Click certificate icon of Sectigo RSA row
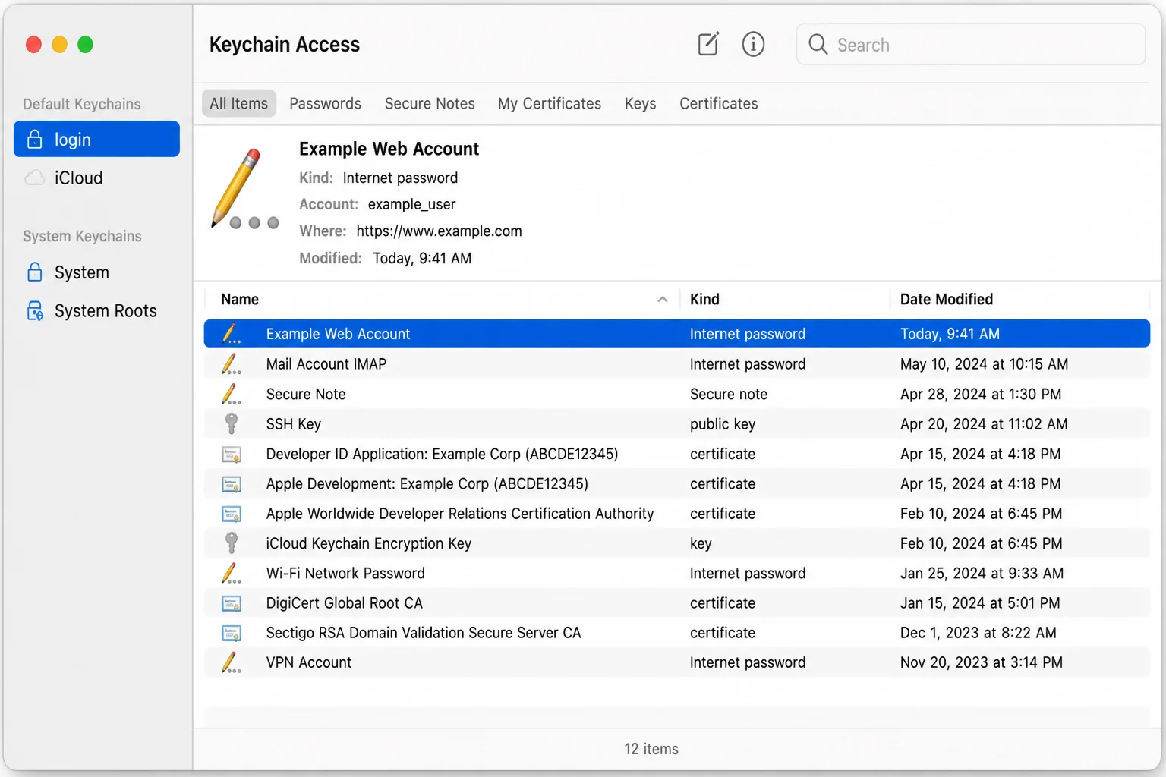This screenshot has height=777, width=1166. (232, 633)
